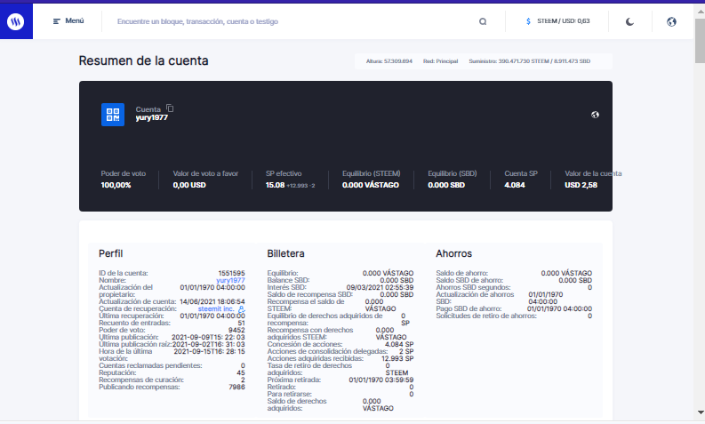This screenshot has width=705, height=424.
Task: Select the 12.993 SP received shares value
Action: (397, 359)
